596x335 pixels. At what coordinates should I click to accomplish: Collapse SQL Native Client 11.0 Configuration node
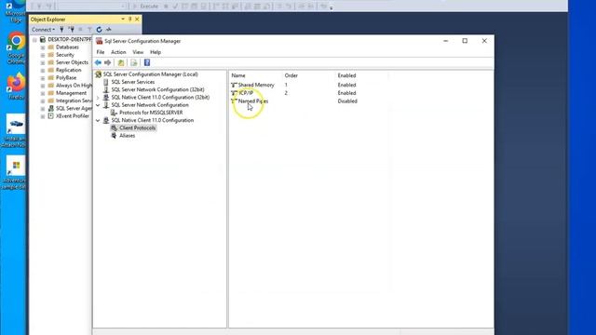pyautogui.click(x=98, y=120)
